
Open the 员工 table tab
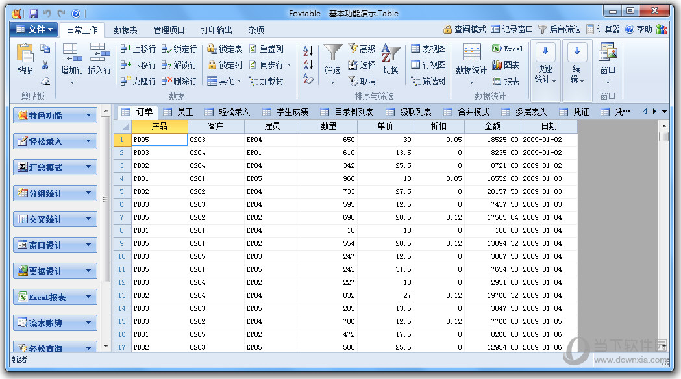[178, 112]
